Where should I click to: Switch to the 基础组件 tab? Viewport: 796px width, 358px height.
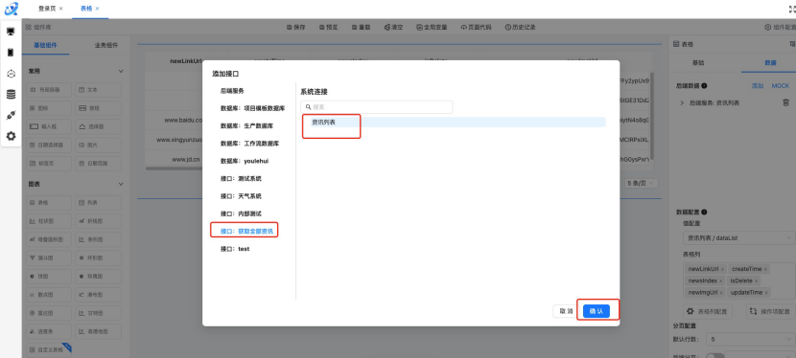[46, 45]
